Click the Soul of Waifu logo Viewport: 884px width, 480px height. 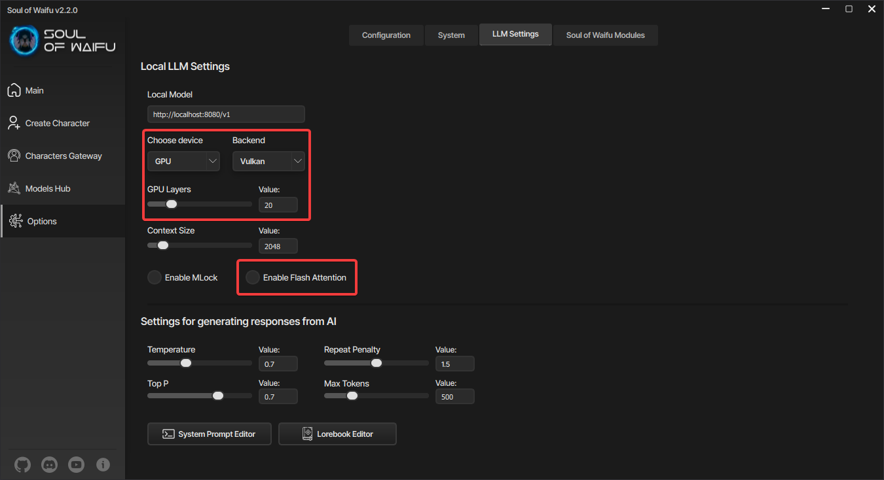[x=63, y=41]
